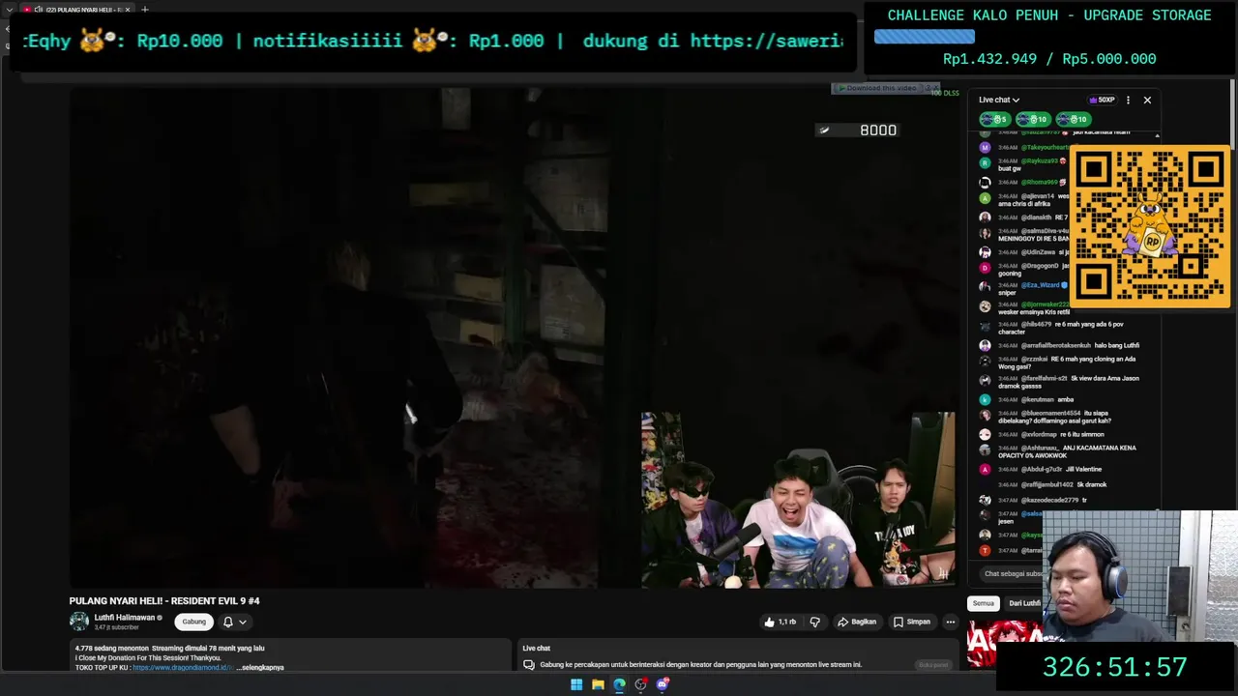The width and height of the screenshot is (1238, 696).
Task: Open the fourth taskbar app next to Edge
Action: click(x=640, y=684)
